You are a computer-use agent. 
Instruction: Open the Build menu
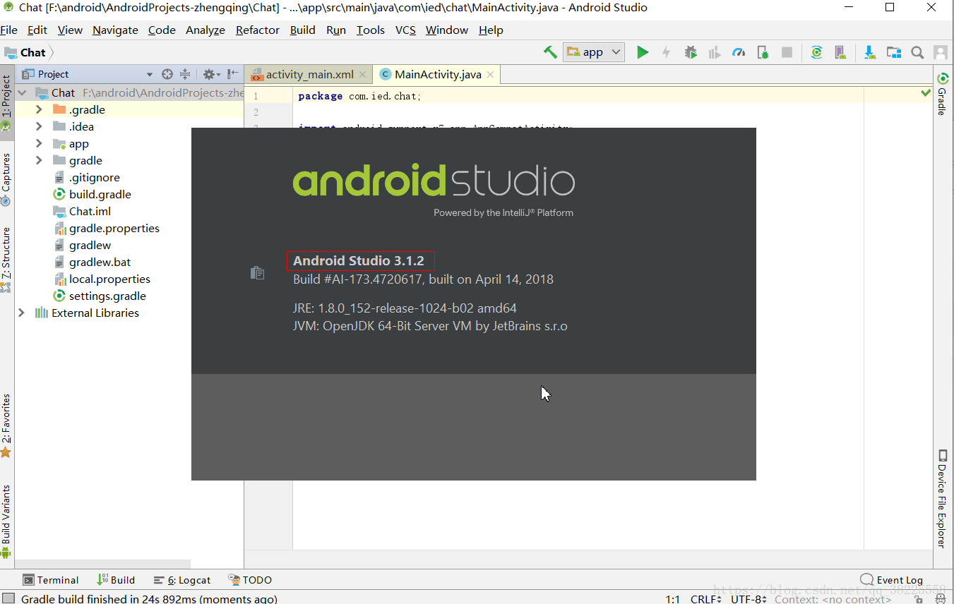(x=303, y=30)
